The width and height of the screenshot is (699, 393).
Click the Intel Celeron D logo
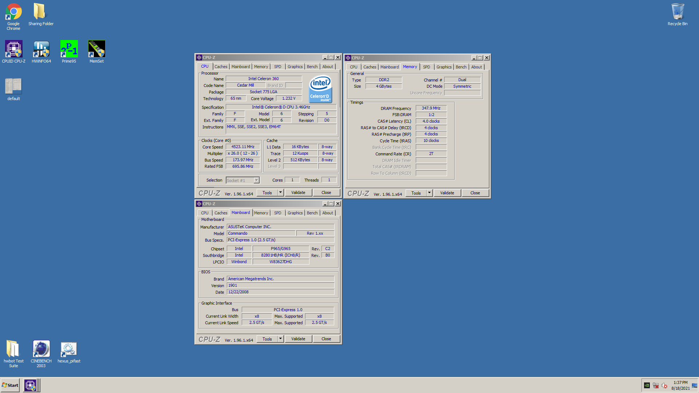coord(320,89)
